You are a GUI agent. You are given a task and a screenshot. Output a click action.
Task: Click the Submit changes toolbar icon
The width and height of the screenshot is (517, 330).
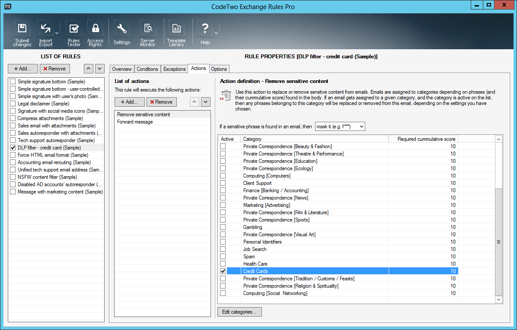tap(22, 33)
